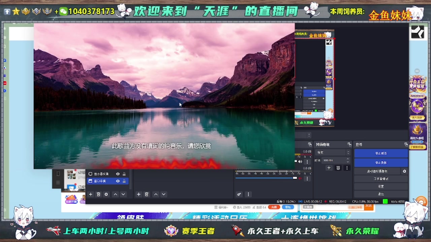Screen dimensions: 431x242
Task: Toggle visibility of 窗口采集 source
Action: click(x=118, y=181)
